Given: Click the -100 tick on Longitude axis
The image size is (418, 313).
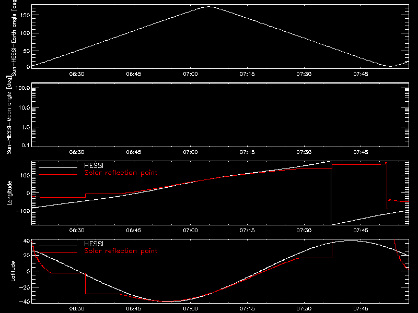Looking at the screenshot, I should pos(23,211).
